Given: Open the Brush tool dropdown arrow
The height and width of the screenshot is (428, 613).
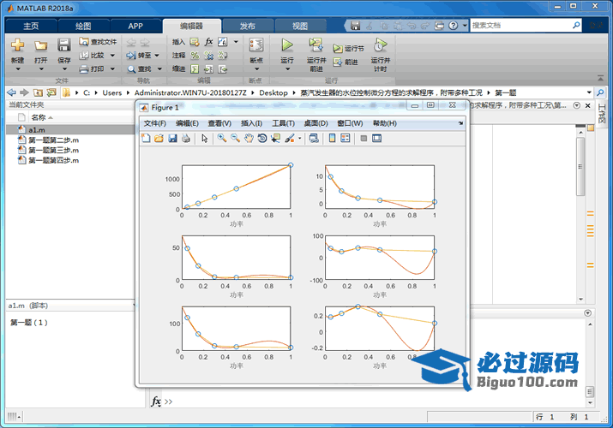Looking at the screenshot, I should [299, 139].
